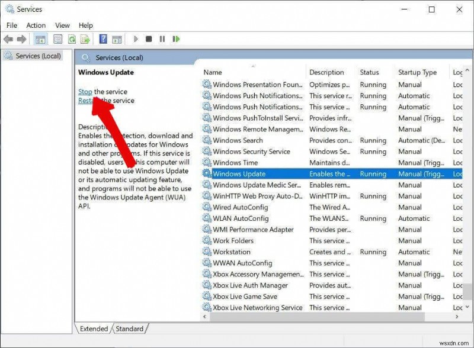Click the Stop link for Windows Update
Viewport: 474px width, 348px height.
(x=87, y=92)
